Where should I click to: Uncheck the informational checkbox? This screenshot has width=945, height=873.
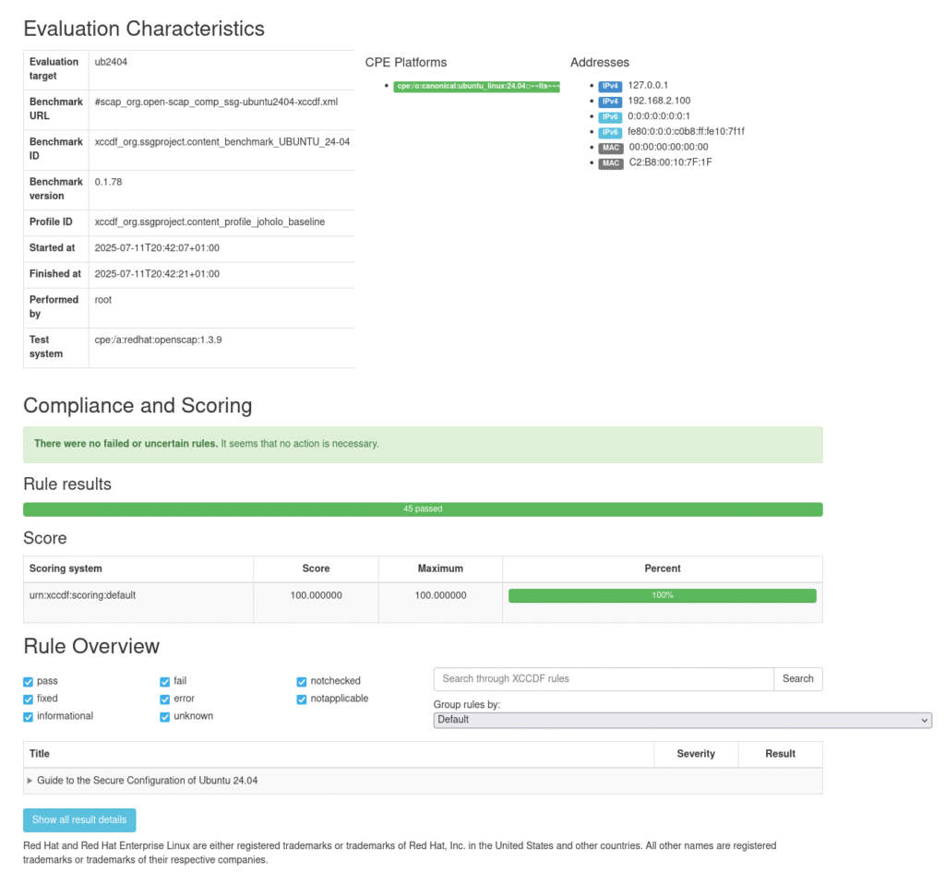(28, 717)
